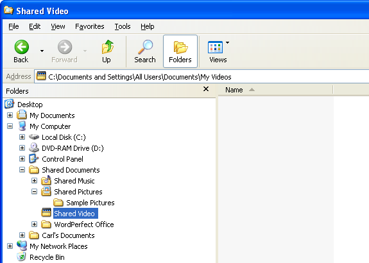Open the Help menu
The width and height of the screenshot is (369, 263).
coord(148,26)
